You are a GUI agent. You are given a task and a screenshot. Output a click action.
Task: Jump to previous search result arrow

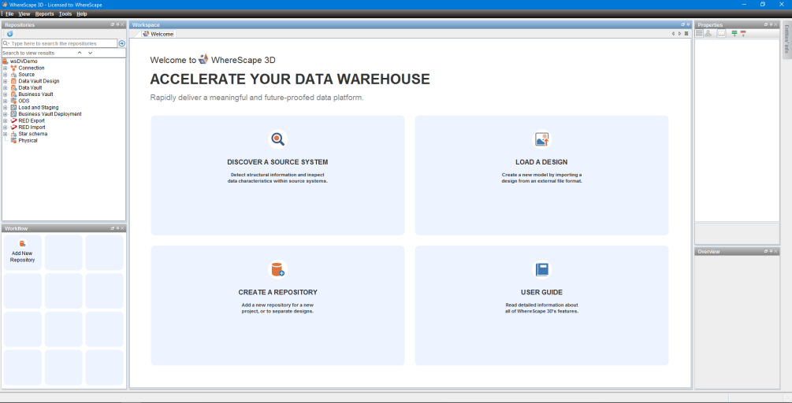tap(80, 53)
